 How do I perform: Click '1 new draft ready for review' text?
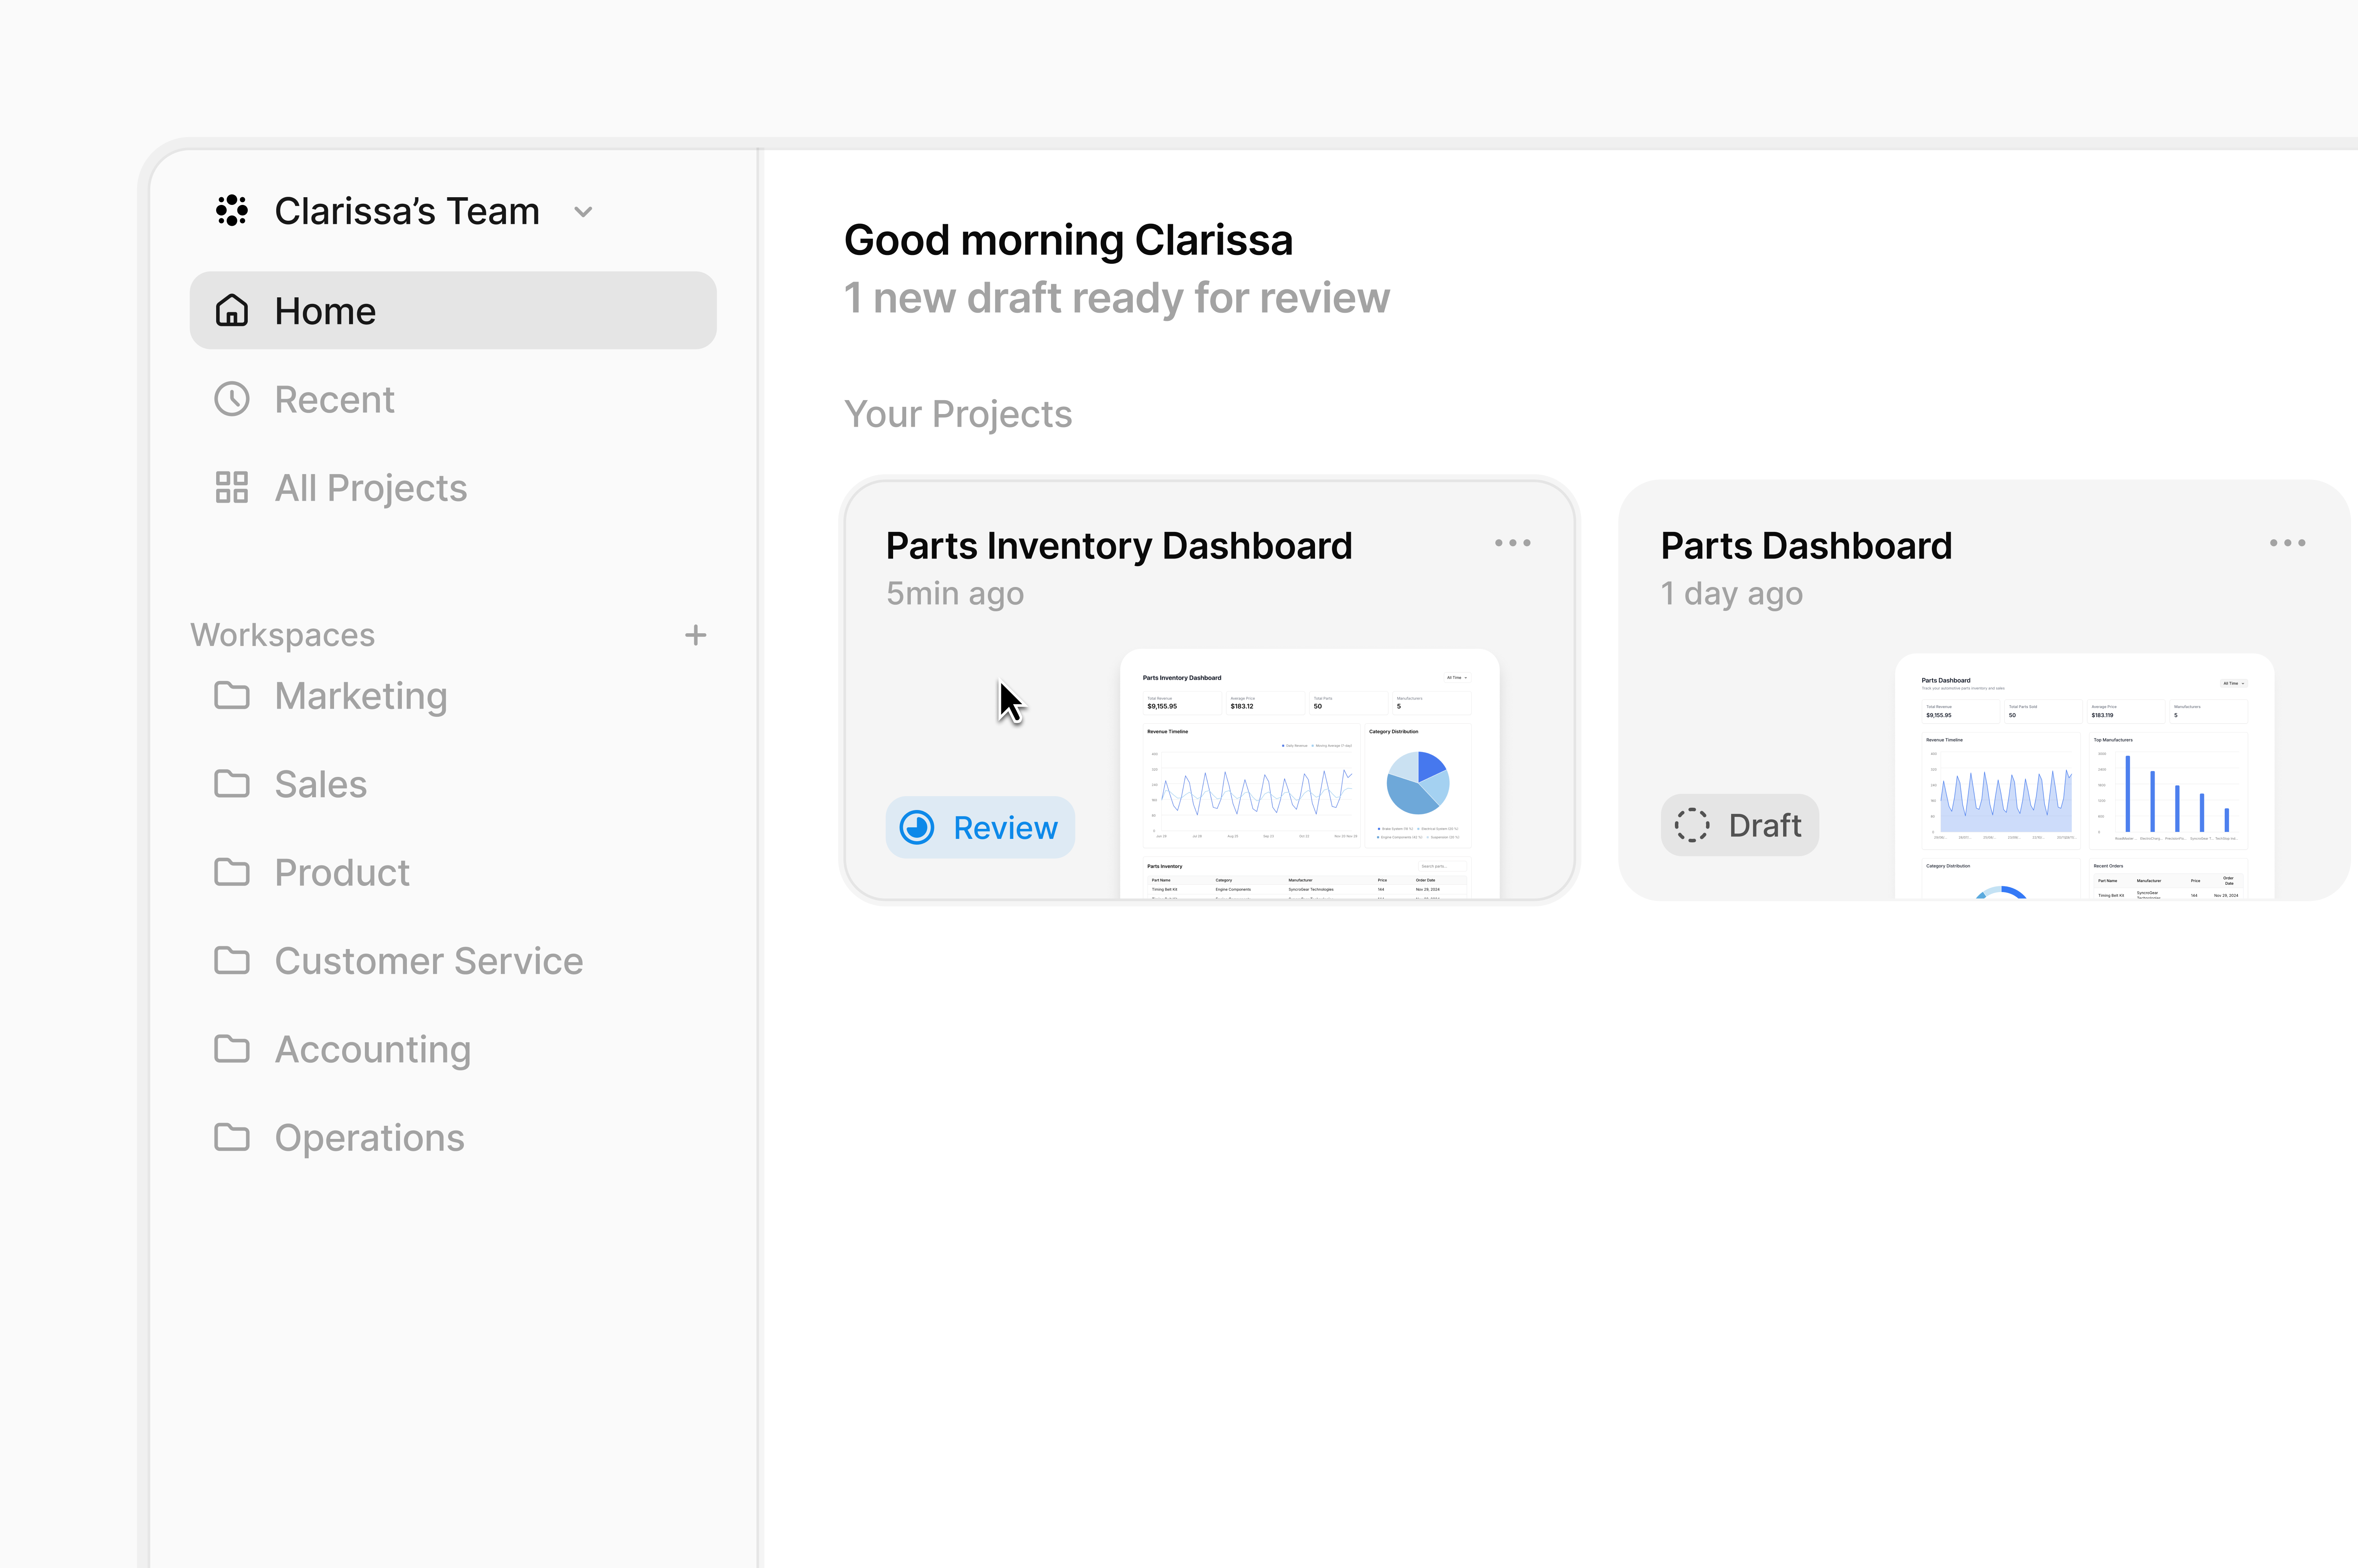pos(1117,298)
